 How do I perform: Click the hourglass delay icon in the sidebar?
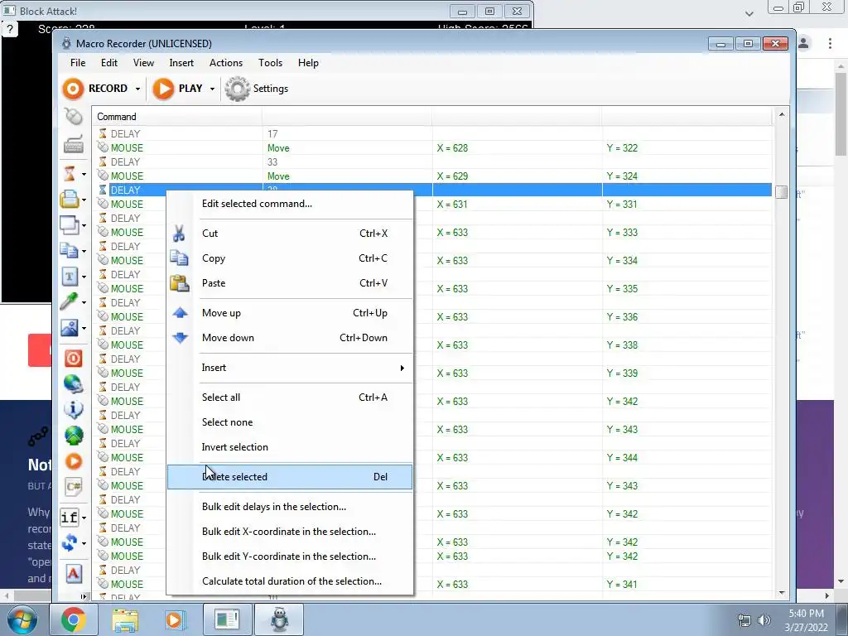coord(70,174)
